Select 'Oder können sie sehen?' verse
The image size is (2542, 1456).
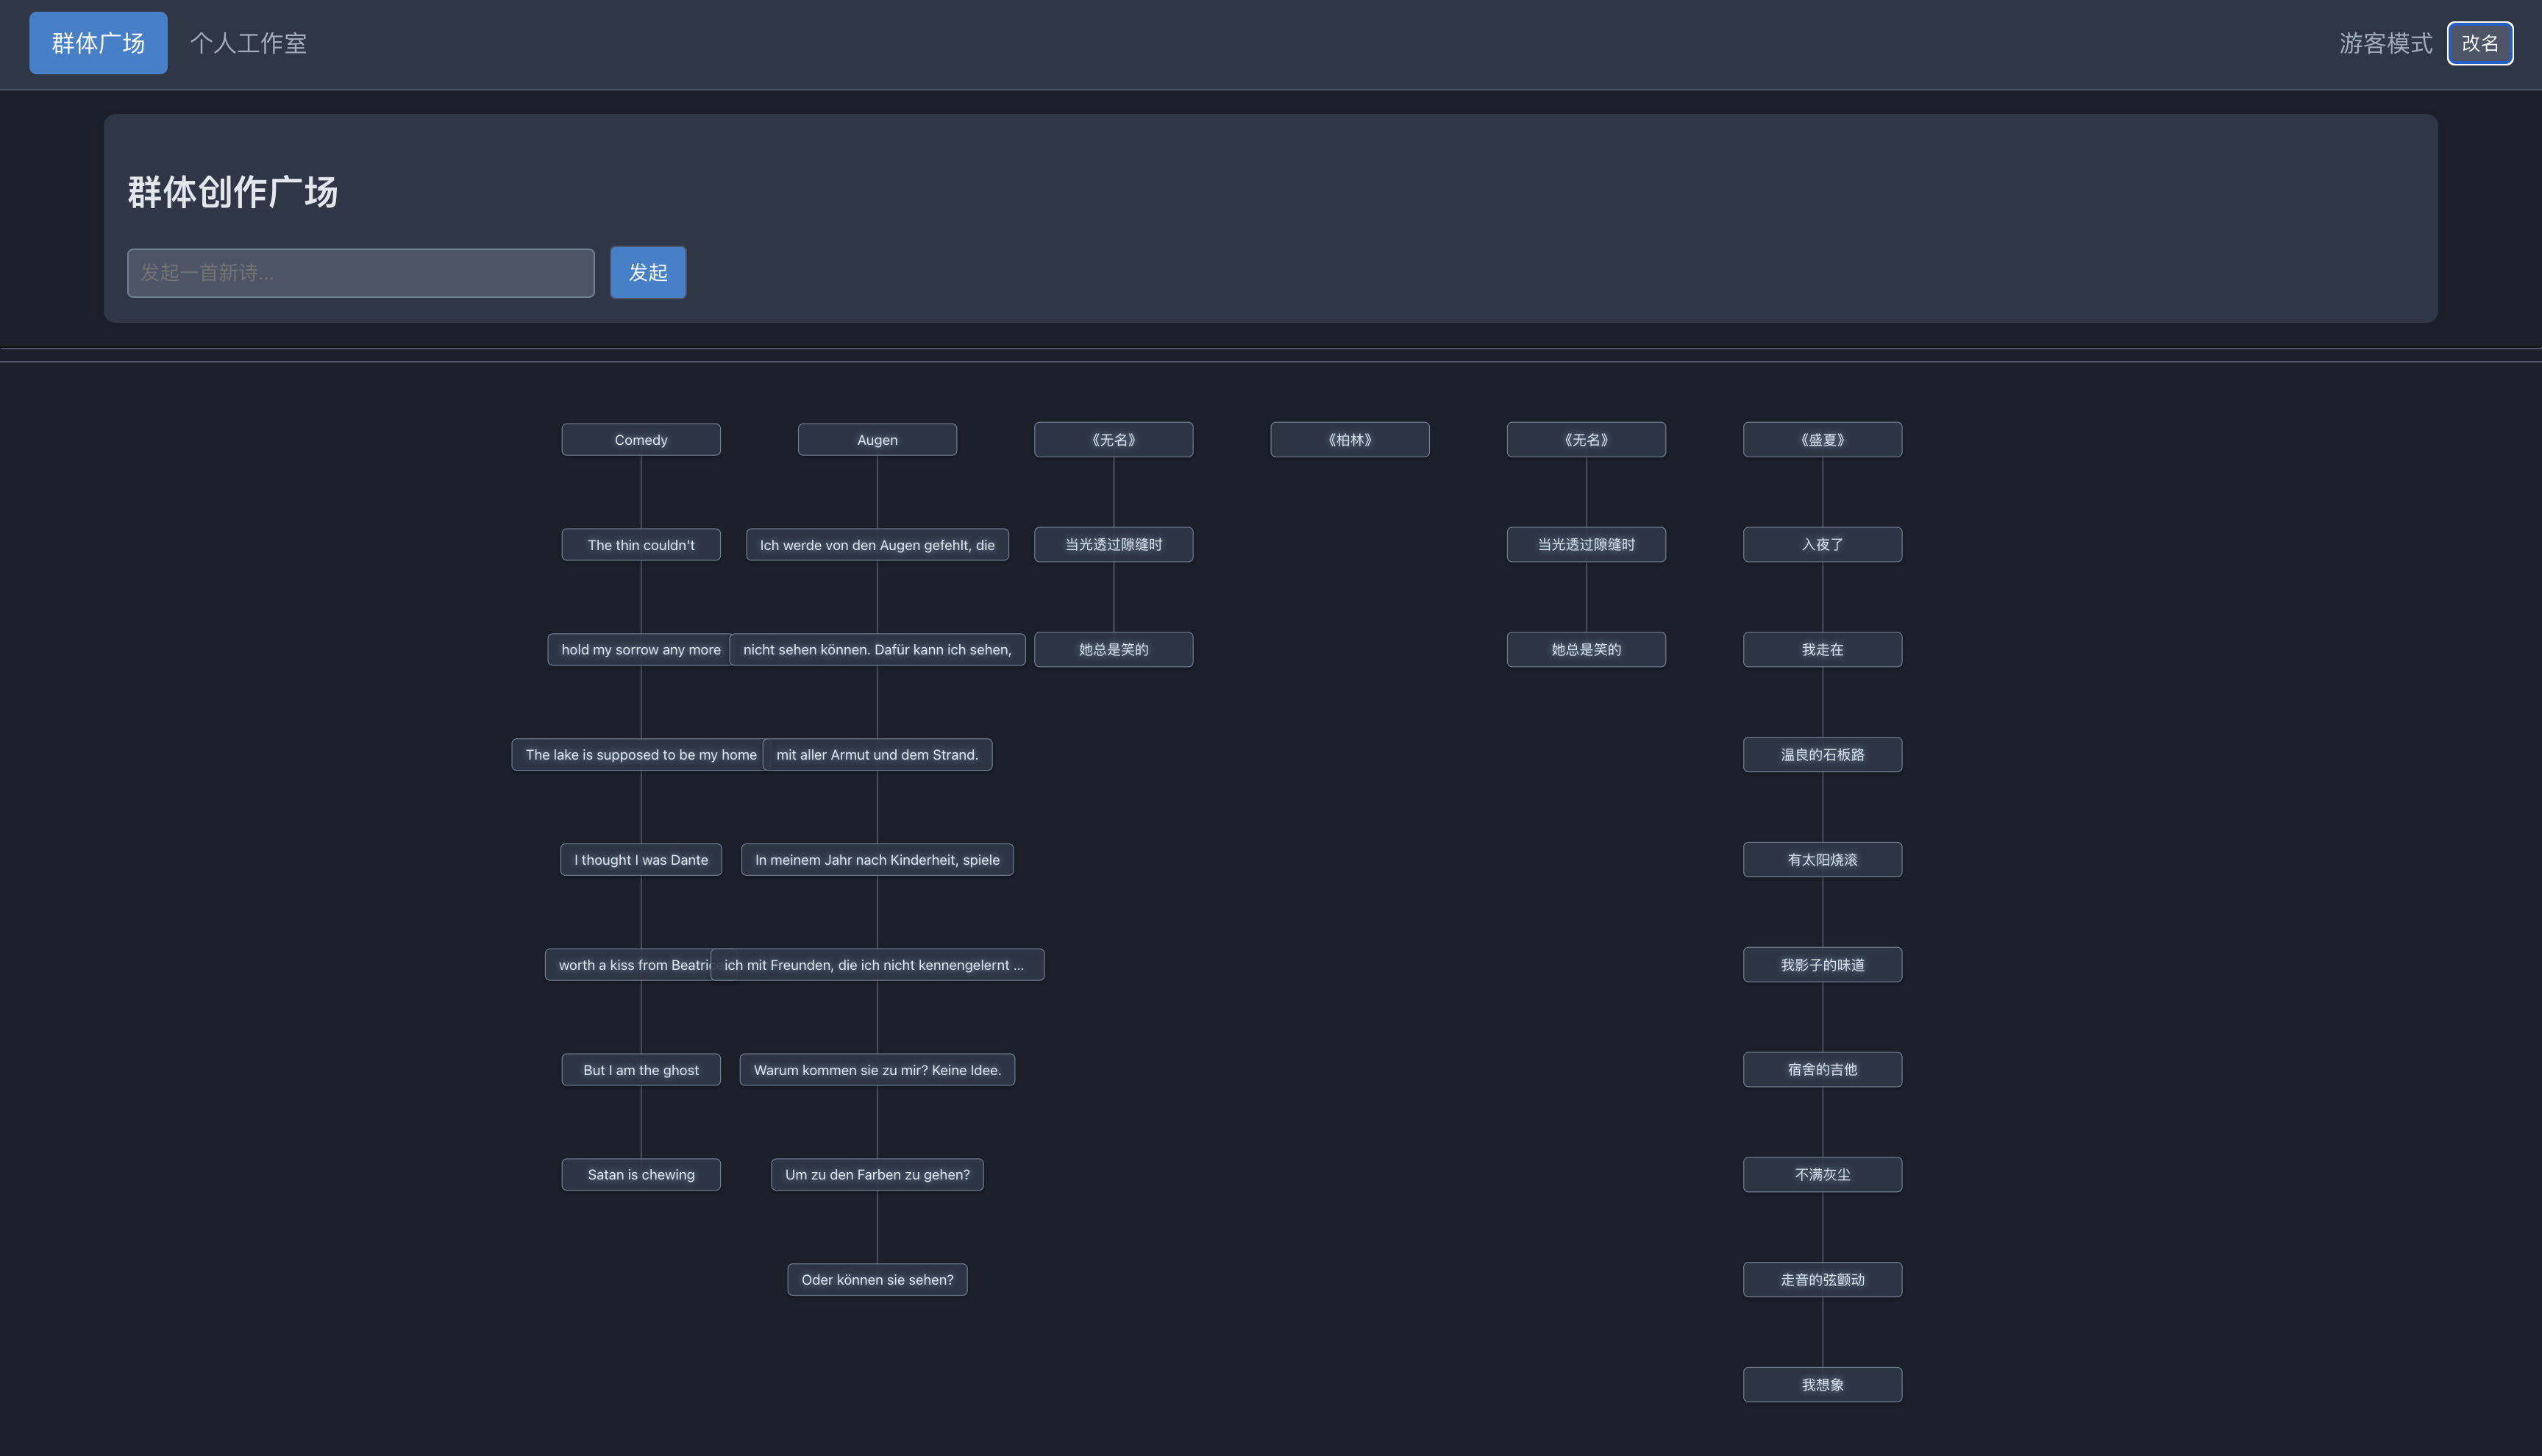(877, 1279)
